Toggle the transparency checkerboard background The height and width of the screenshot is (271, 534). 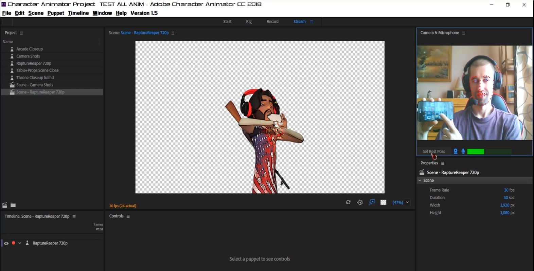pyautogui.click(x=384, y=202)
